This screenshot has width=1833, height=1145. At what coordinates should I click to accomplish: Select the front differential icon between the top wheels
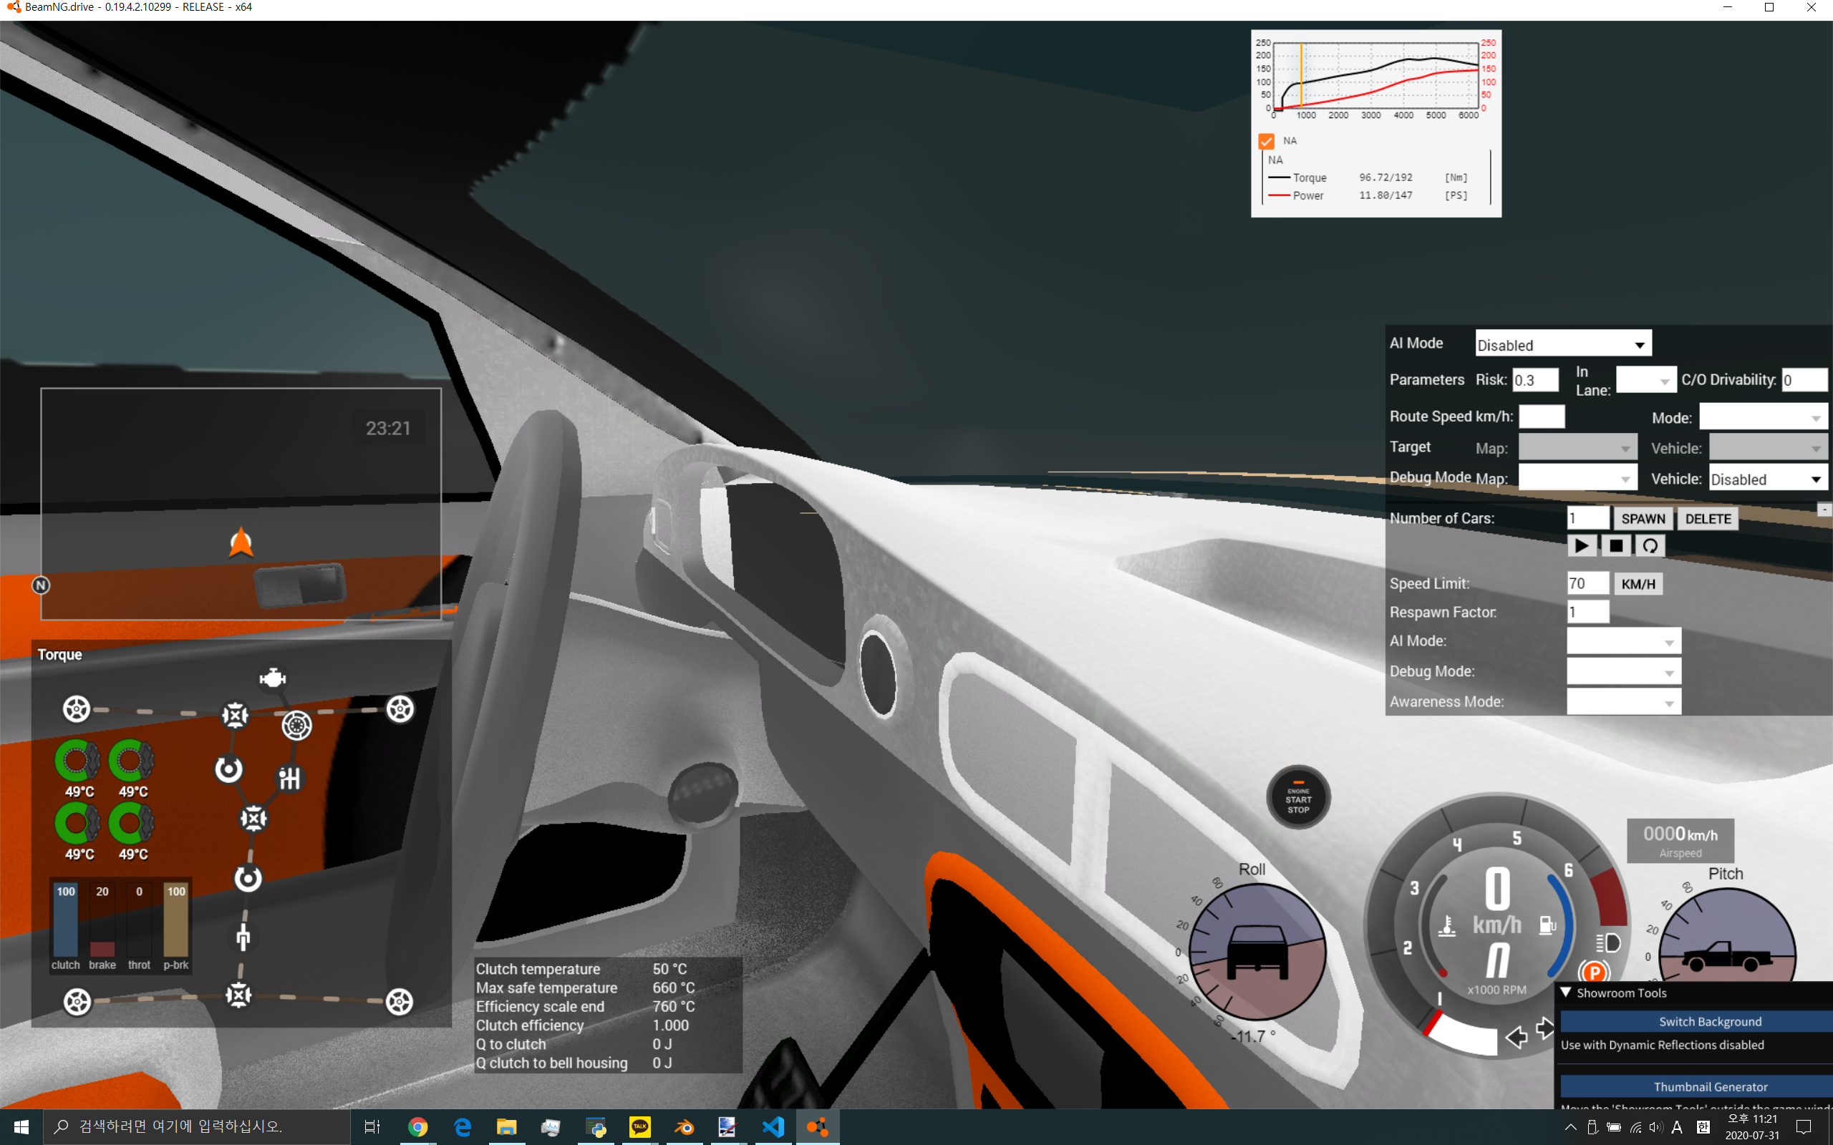point(235,715)
